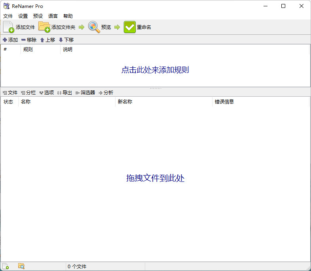Open the 帮助 menu

tap(68, 16)
